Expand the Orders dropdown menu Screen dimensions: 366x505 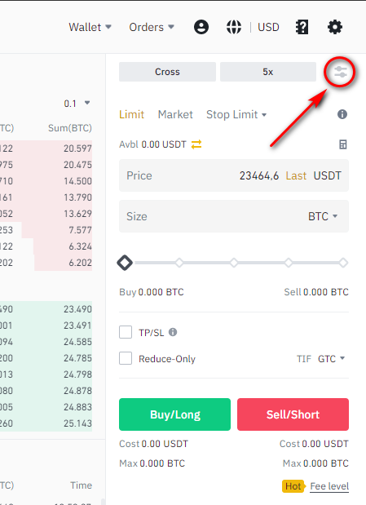(152, 27)
